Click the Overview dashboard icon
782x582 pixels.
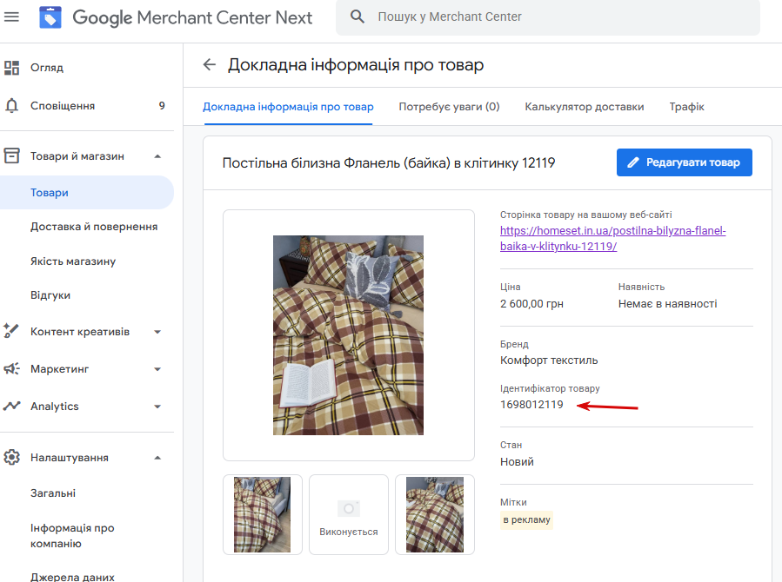pos(12,68)
